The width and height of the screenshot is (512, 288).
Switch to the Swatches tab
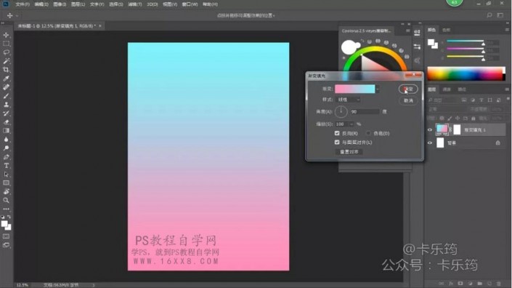pos(447,30)
